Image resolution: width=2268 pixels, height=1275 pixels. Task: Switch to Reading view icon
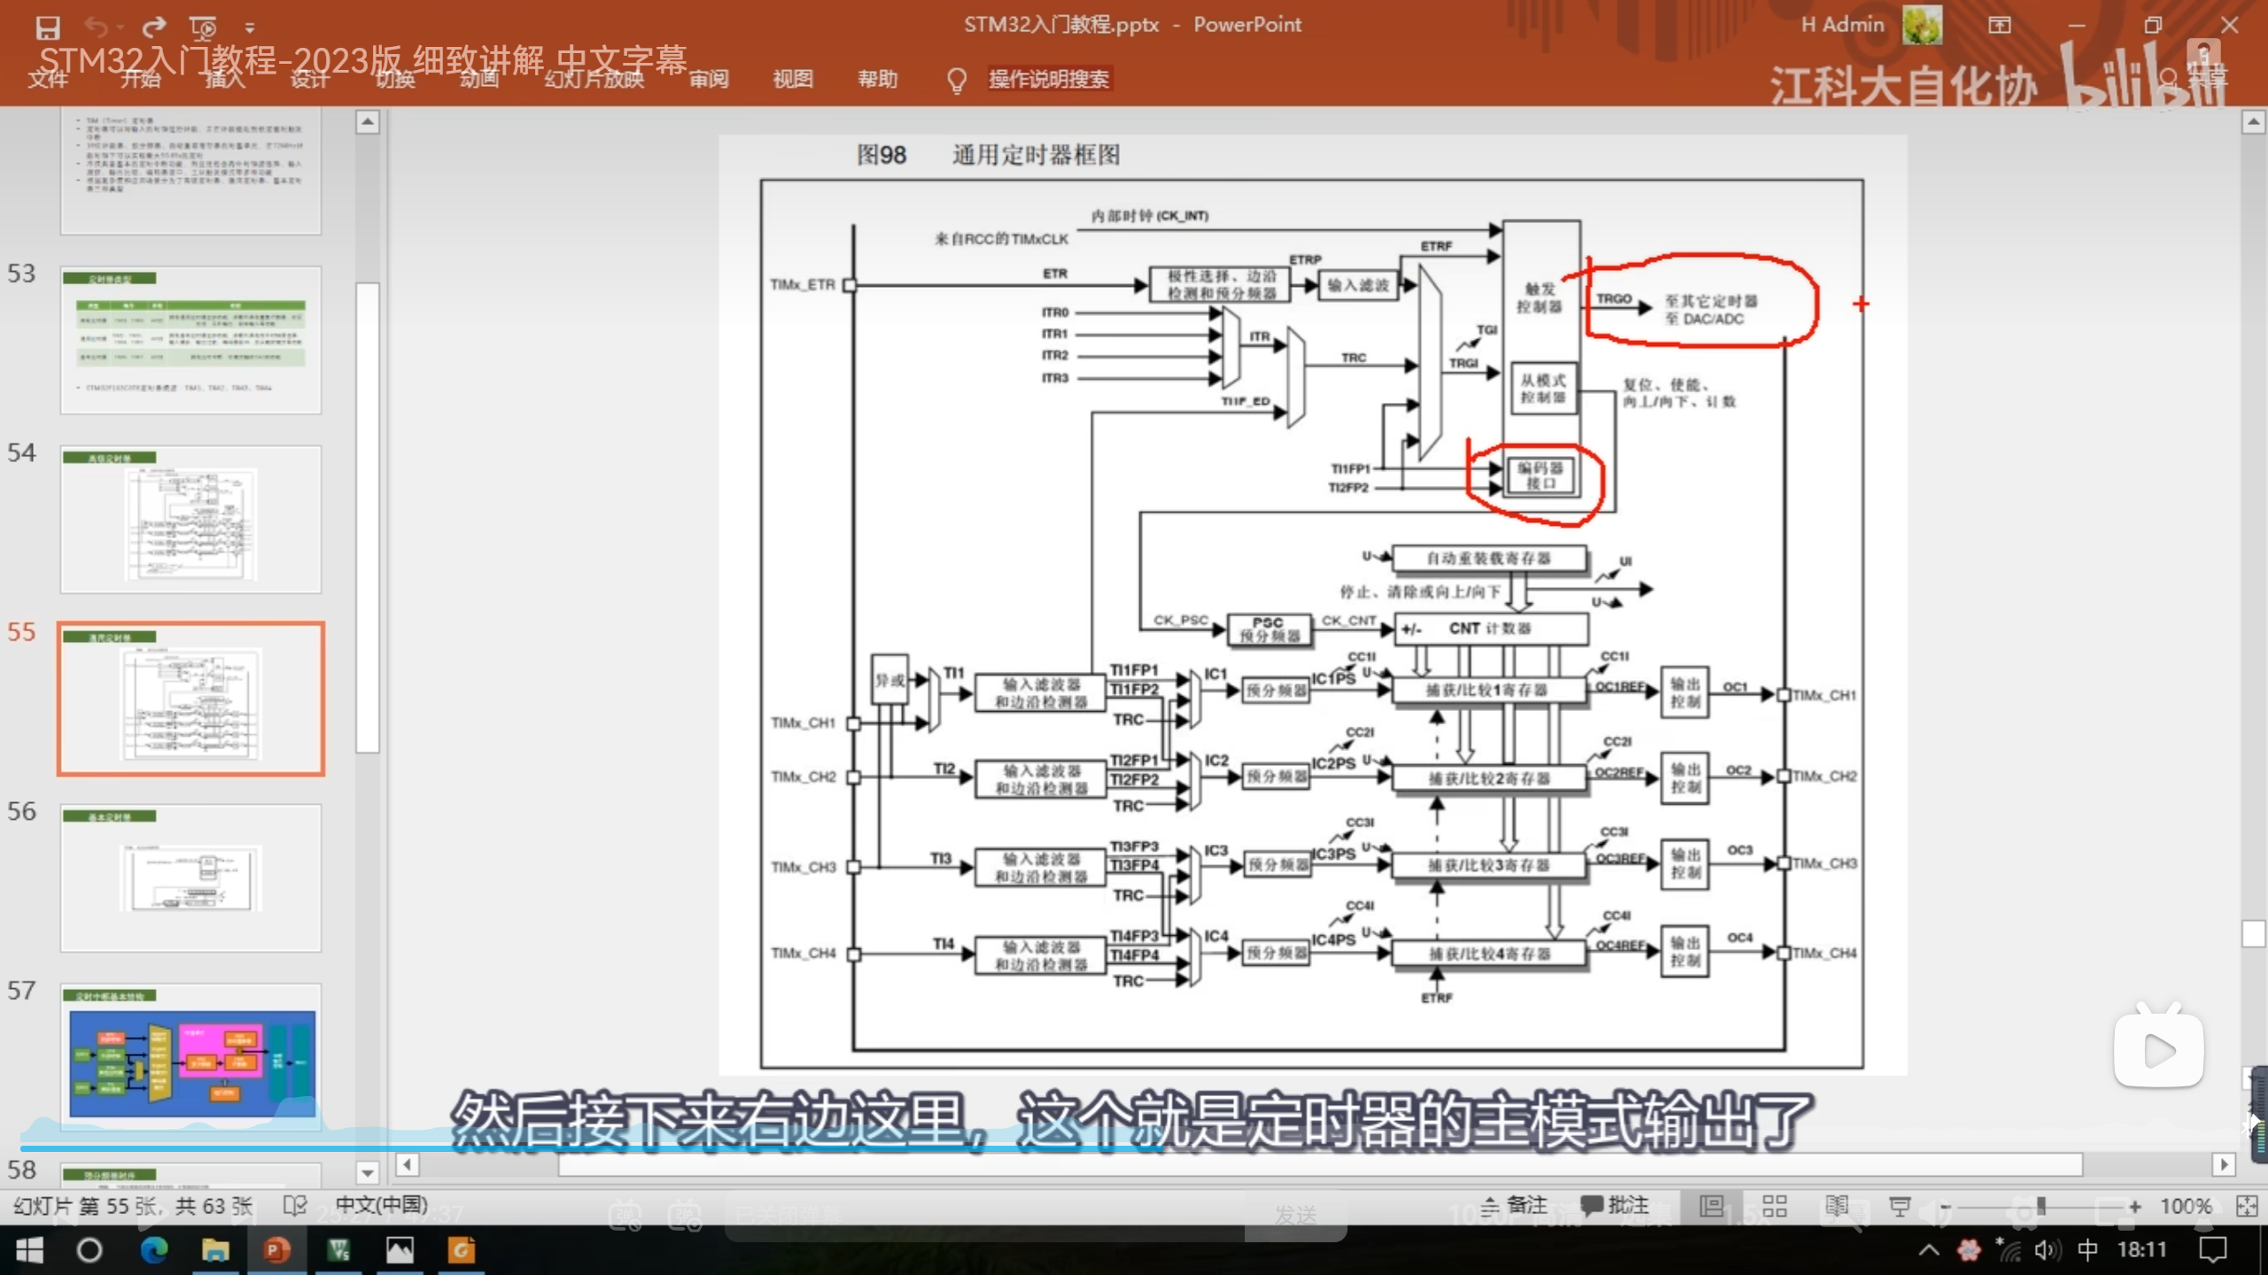[x=1837, y=1206]
